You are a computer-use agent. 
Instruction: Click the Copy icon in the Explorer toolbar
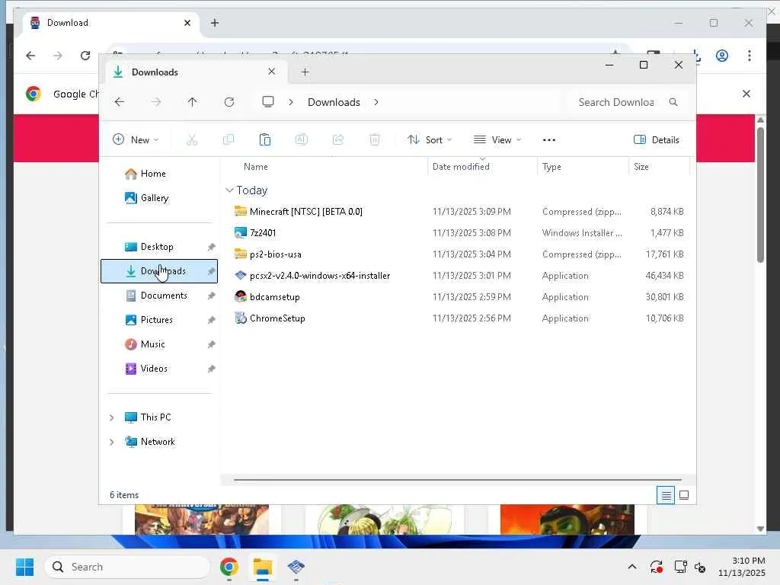(x=229, y=140)
